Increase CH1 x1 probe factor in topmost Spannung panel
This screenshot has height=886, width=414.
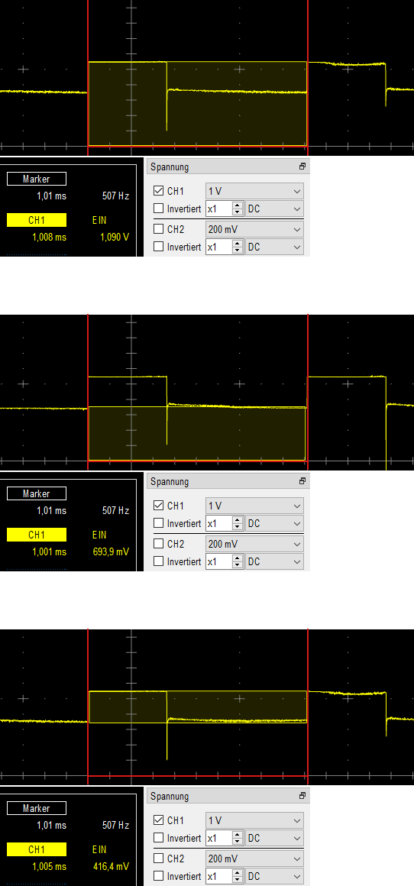click(x=238, y=205)
